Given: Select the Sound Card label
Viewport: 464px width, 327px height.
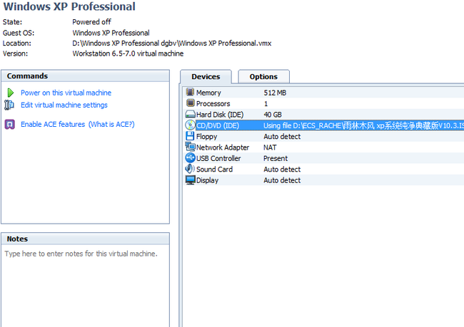Looking at the screenshot, I should pos(215,170).
